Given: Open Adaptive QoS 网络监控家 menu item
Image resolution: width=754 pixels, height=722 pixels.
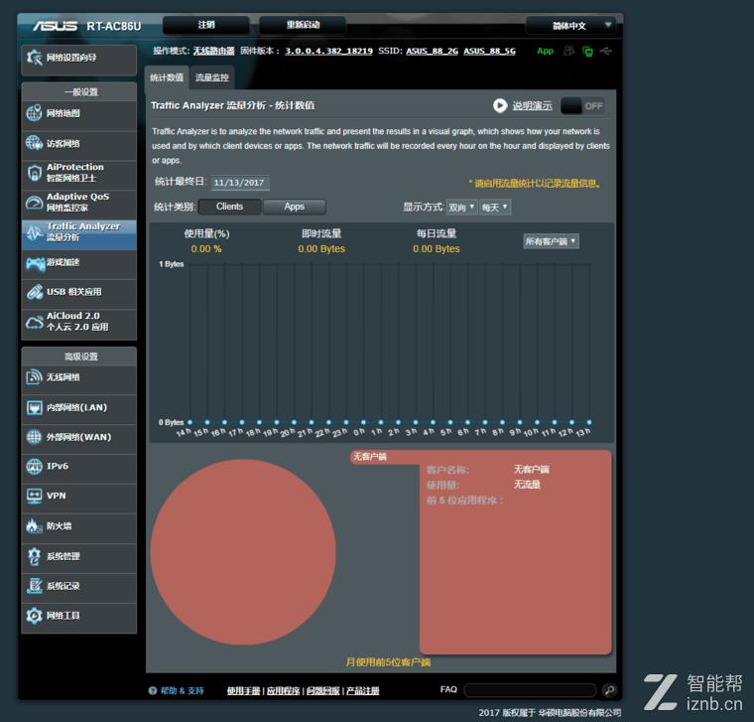Looking at the screenshot, I should [x=78, y=203].
